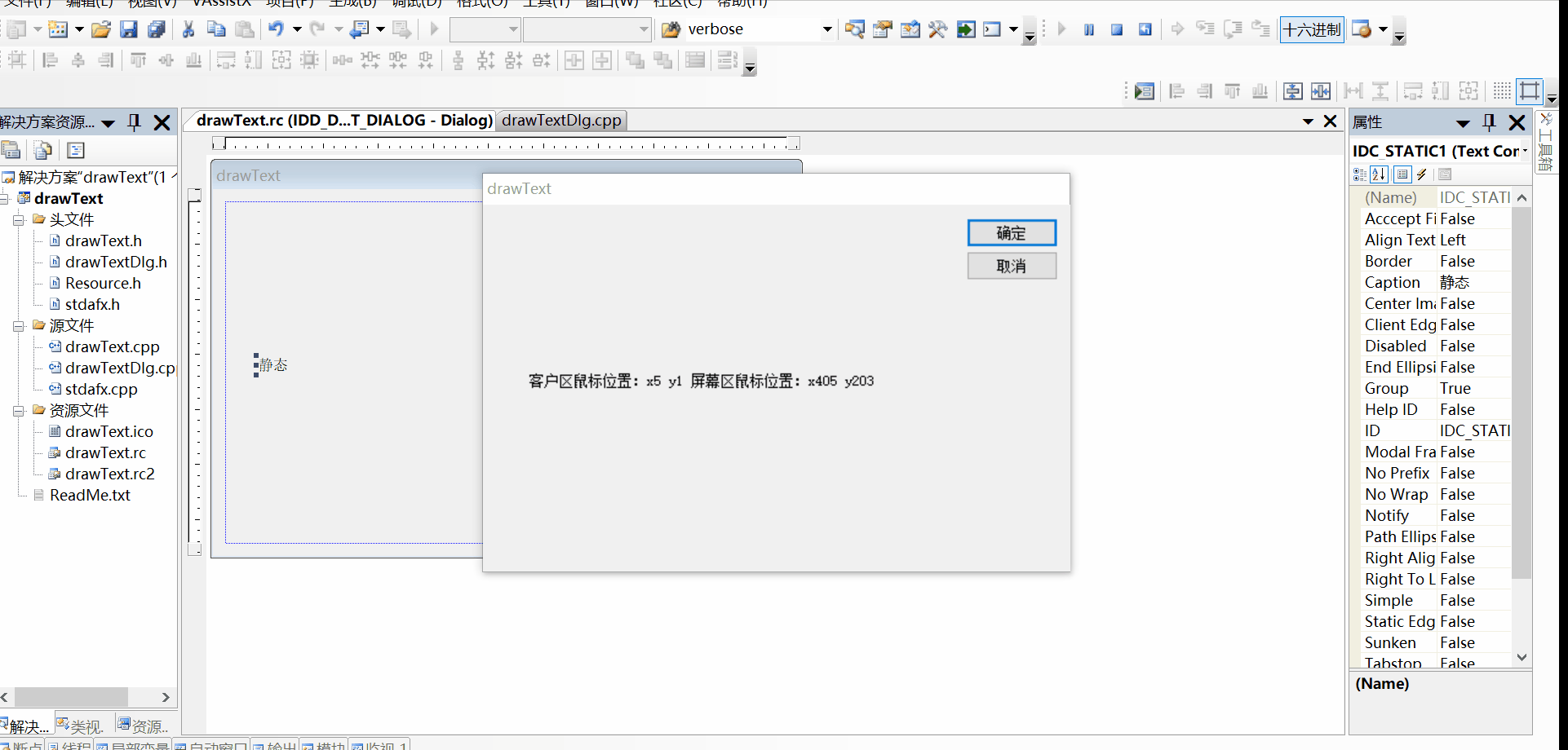
Task: Collapse the 头文件 folder in solution tree
Action: (19, 220)
